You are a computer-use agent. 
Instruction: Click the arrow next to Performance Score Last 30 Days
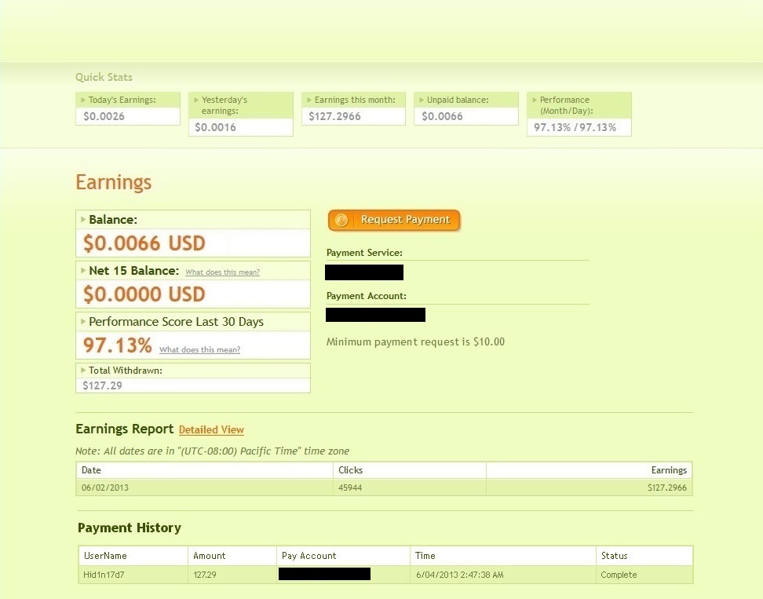point(84,322)
